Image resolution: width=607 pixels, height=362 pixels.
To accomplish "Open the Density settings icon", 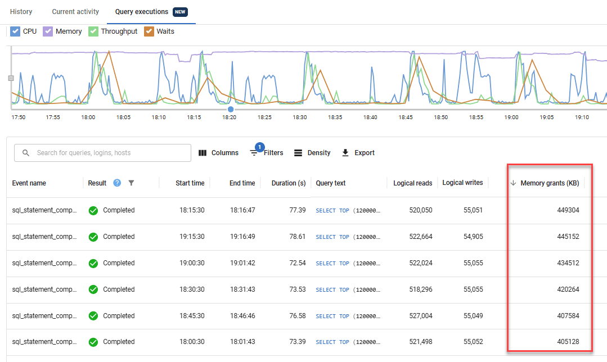I will pos(298,152).
